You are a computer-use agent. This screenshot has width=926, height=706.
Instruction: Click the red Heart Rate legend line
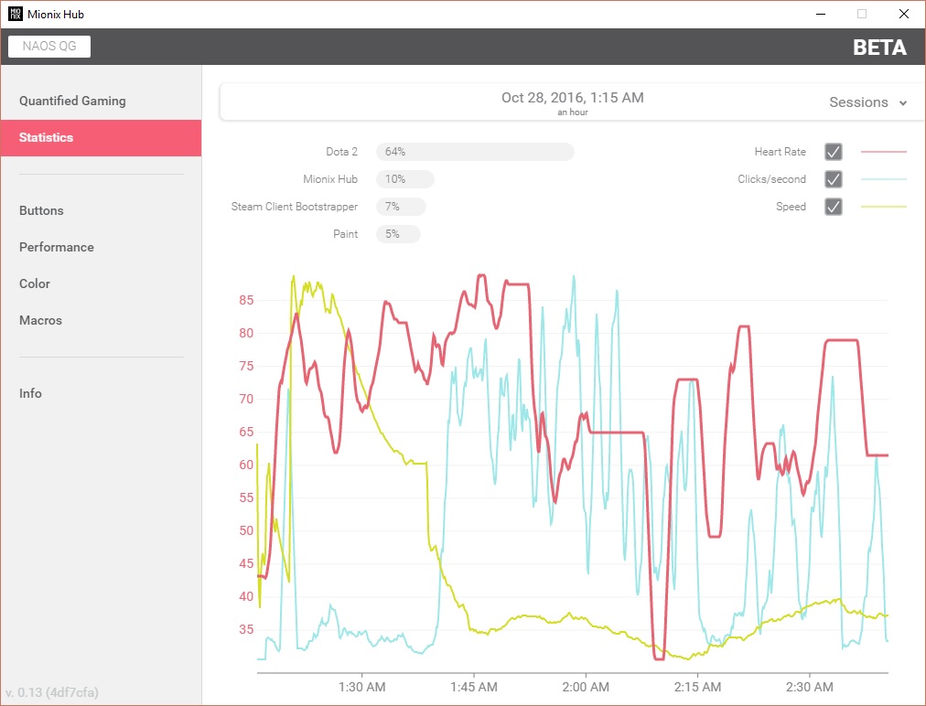pos(884,152)
